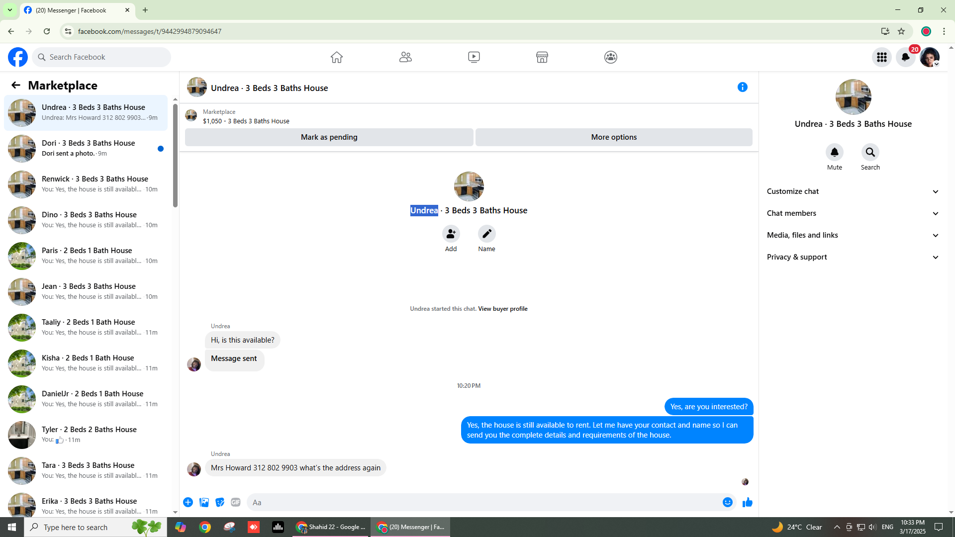Open more actions plus icon
Screen dimensions: 955x537
click(x=188, y=502)
